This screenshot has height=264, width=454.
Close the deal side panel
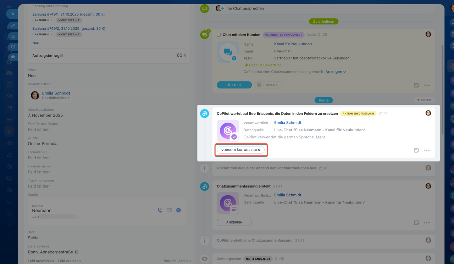(x=12, y=14)
